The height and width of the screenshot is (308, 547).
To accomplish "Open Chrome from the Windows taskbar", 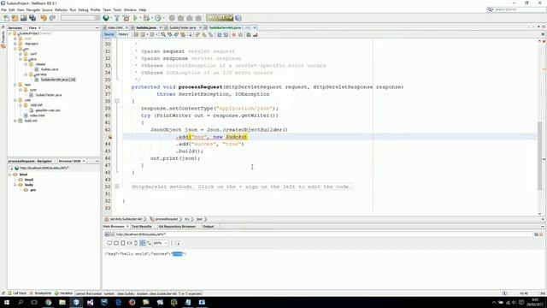I will (x=48, y=302).
